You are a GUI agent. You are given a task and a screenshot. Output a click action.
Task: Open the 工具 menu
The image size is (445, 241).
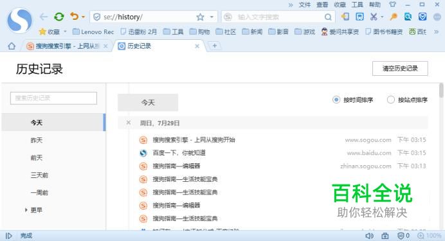(x=358, y=5)
